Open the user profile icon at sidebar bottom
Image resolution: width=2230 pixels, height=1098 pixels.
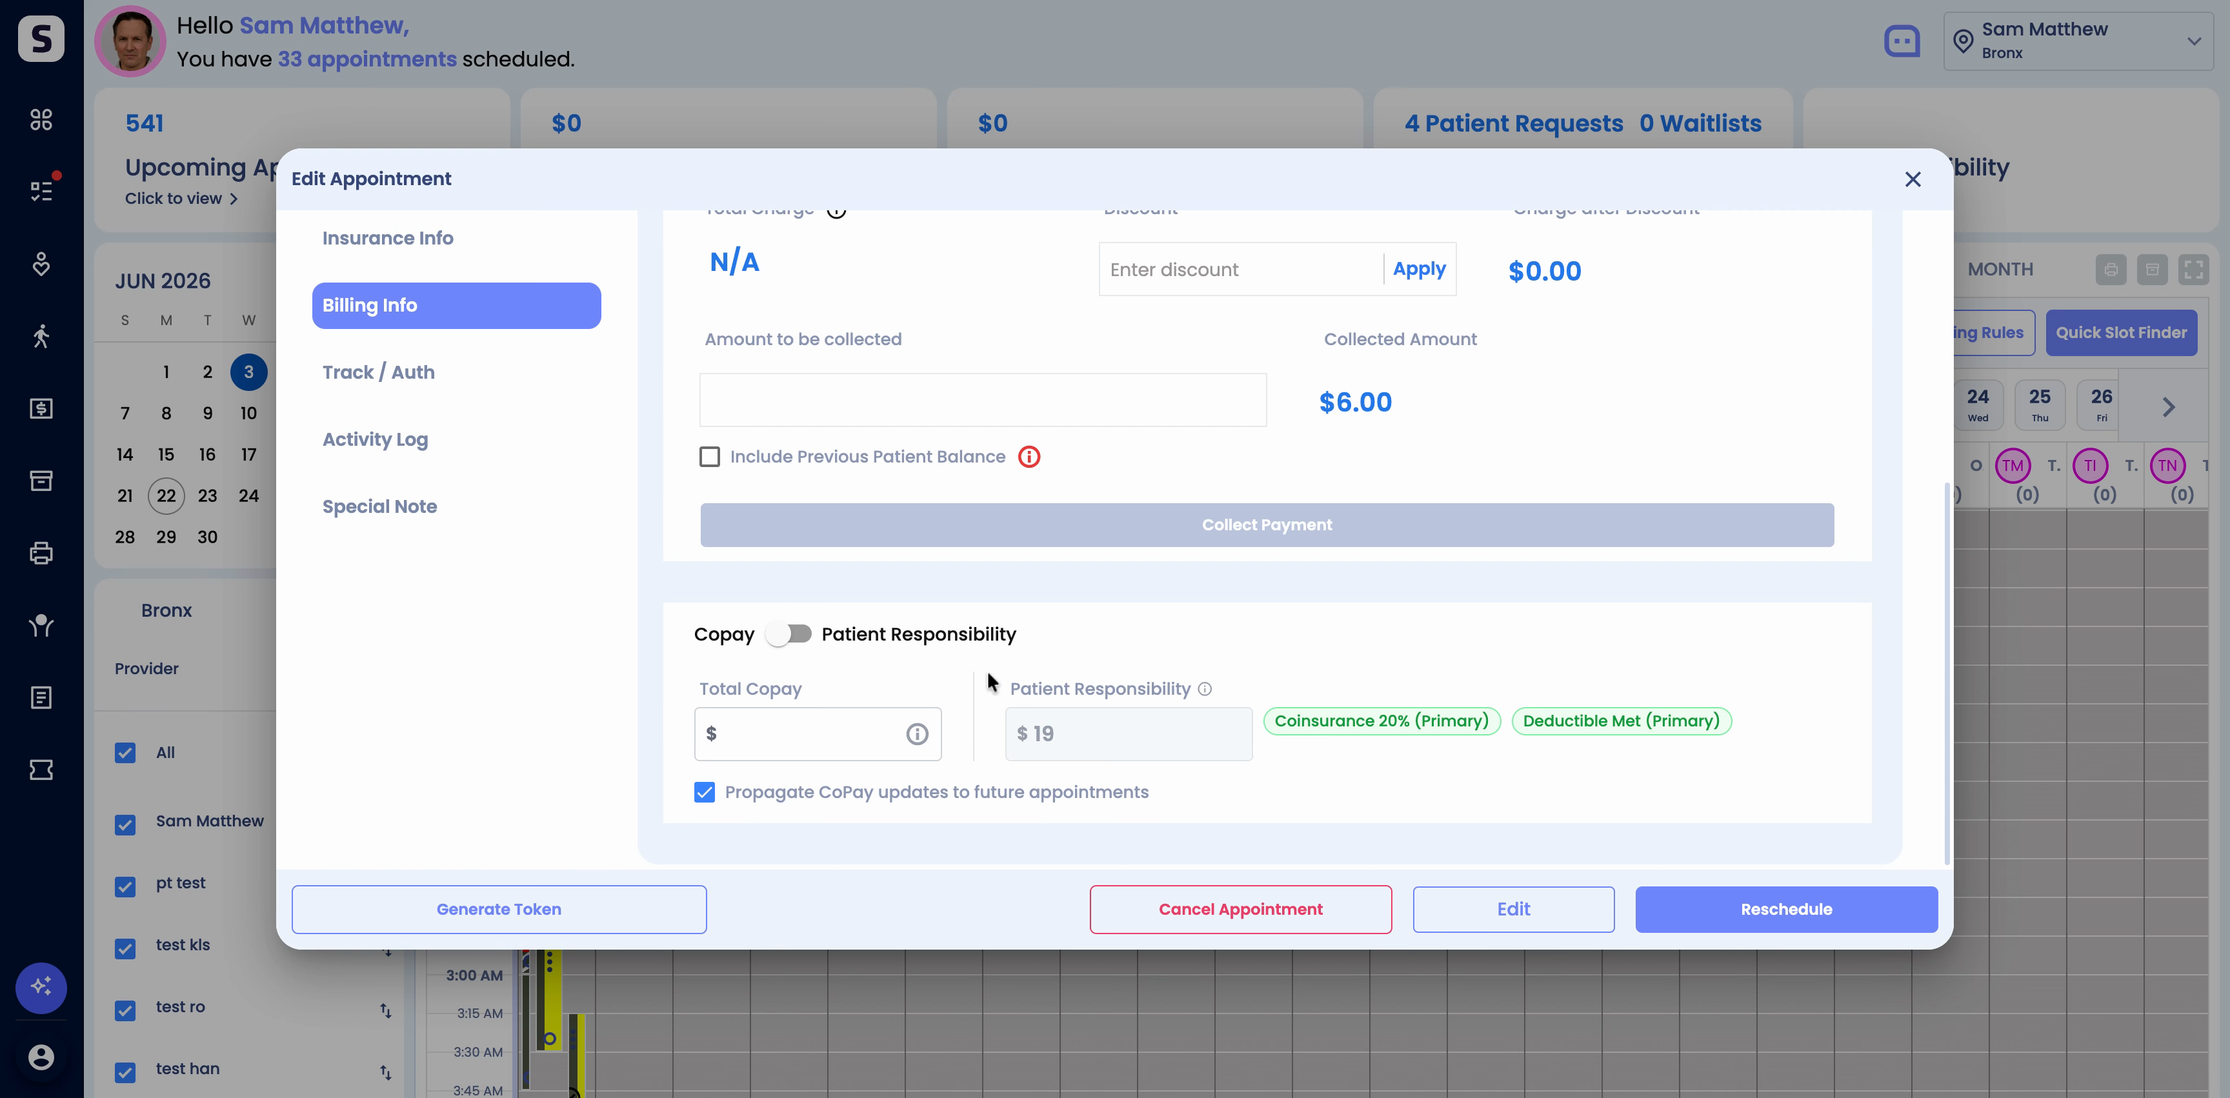pos(41,1057)
